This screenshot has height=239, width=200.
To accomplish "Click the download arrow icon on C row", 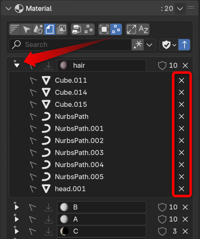I will 49,232.
